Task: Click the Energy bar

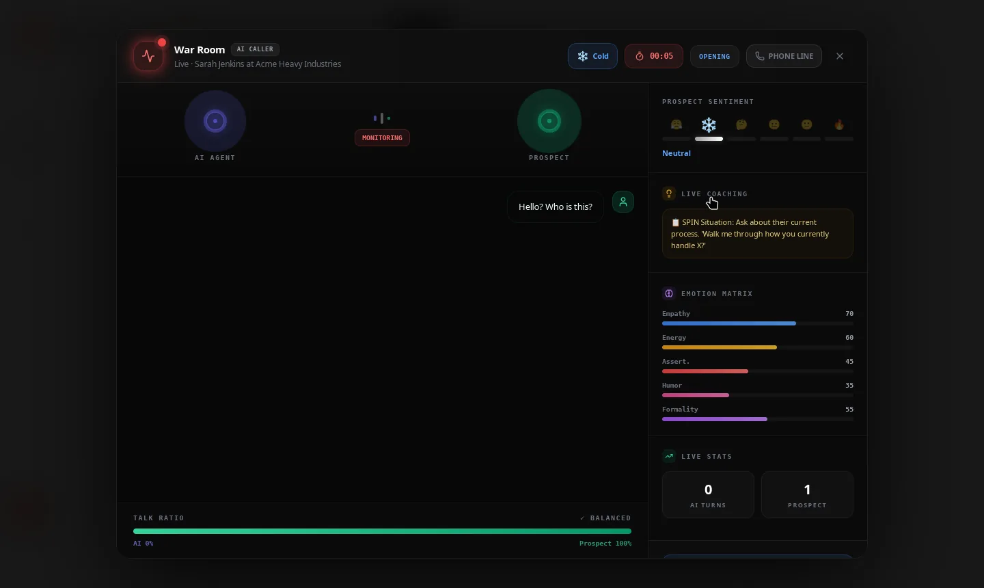Action: pos(758,347)
